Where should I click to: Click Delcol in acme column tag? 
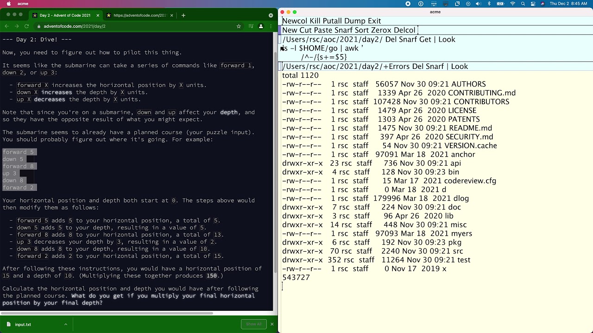(404, 30)
